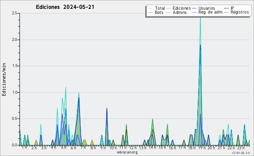The width and height of the screenshot is (254, 156).
Task: Click the '19 h' x-axis label
Action: (202, 148)
